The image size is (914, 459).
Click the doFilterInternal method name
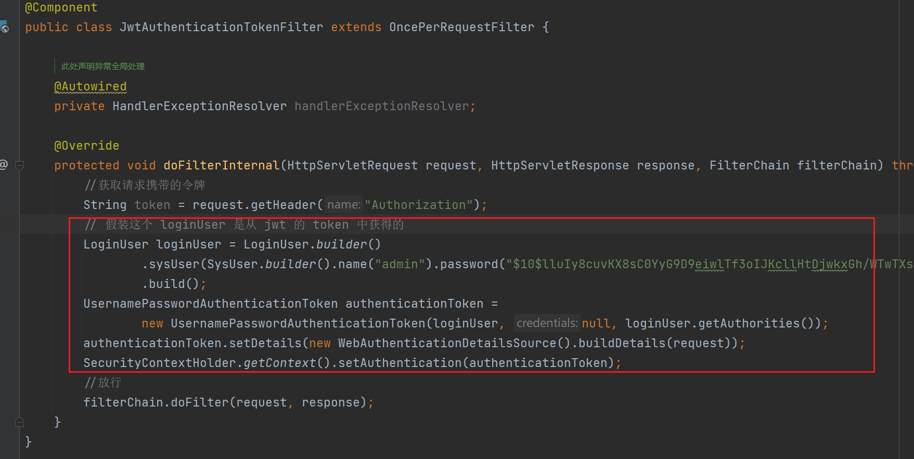221,165
